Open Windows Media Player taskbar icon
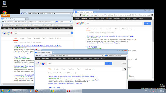The image size is (166, 93). [x=31, y=91]
